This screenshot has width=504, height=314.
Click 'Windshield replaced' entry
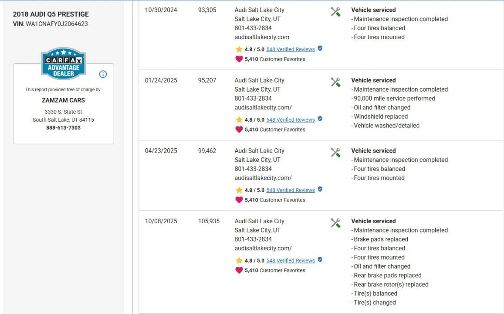pyautogui.click(x=379, y=116)
